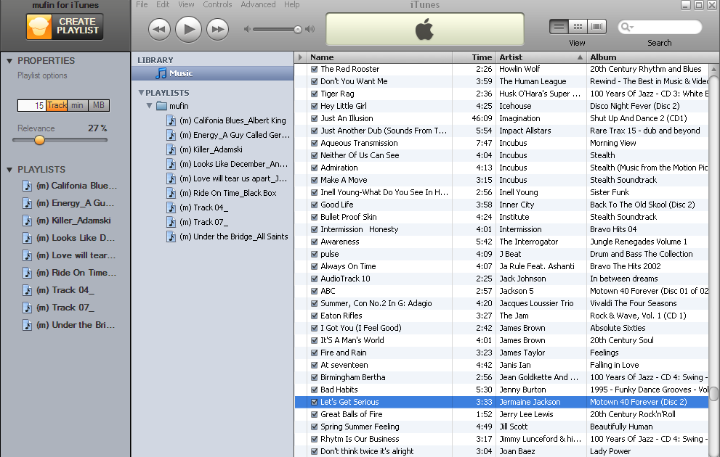720x457 pixels.
Task: Select Love will tear playlist in mufin panel
Action: pos(69,255)
